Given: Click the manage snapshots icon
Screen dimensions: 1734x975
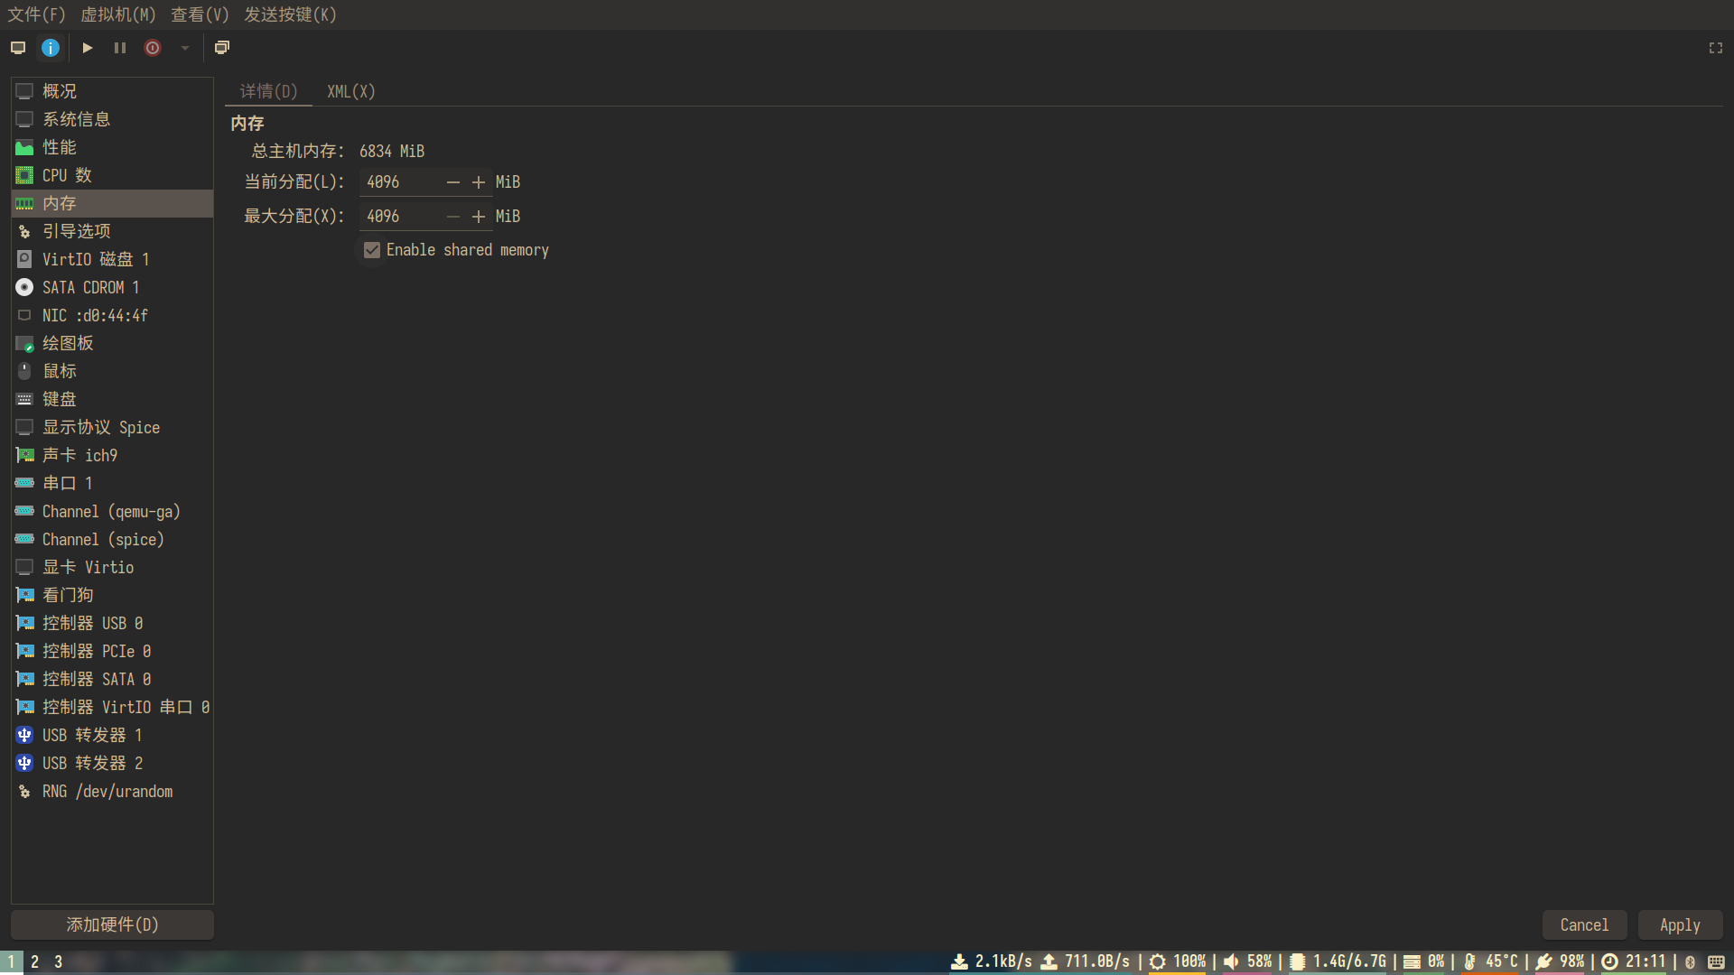Looking at the screenshot, I should (x=222, y=48).
